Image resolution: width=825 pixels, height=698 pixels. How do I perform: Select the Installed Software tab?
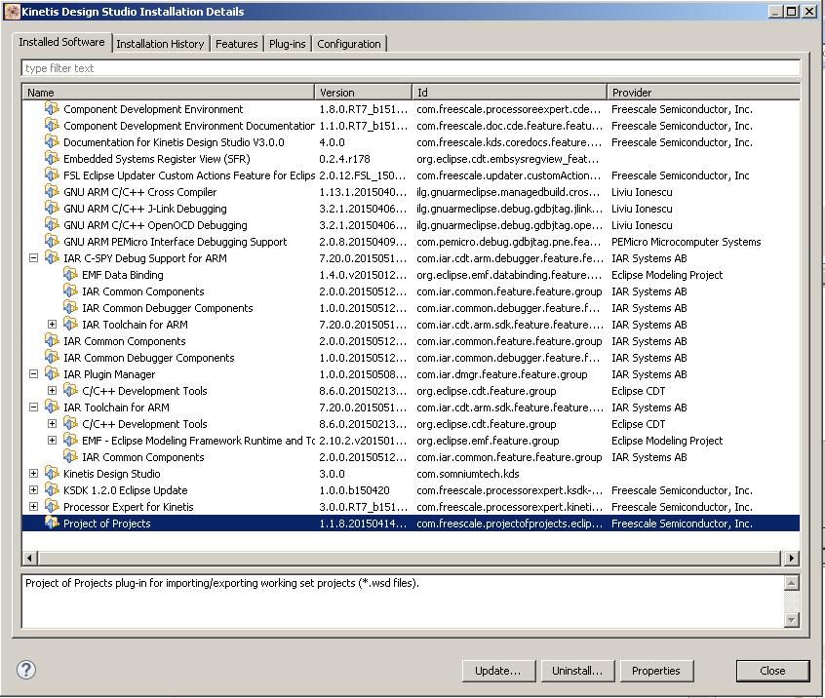(x=61, y=42)
